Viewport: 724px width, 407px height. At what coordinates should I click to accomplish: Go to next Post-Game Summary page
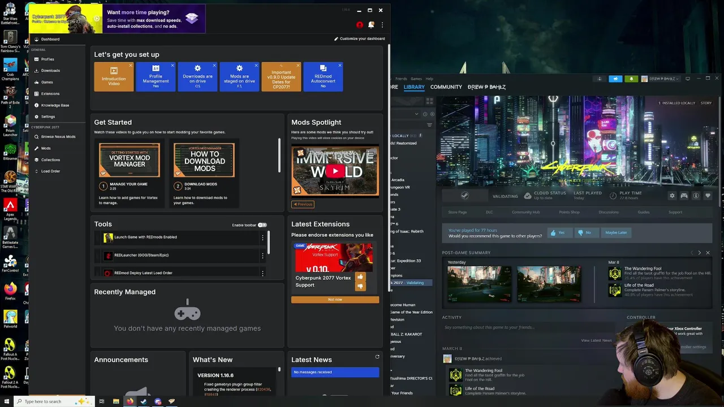pos(699,253)
